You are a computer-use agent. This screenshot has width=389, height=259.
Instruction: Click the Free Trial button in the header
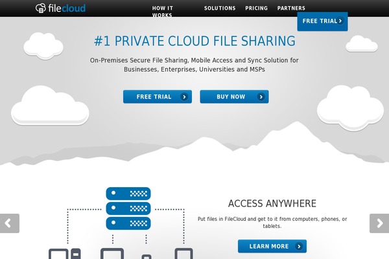coord(319,21)
